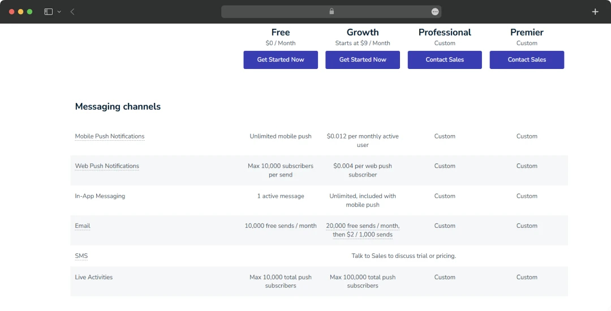Click Talk to Sales to discuss trial text
This screenshot has width=611, height=311.
coord(404,256)
